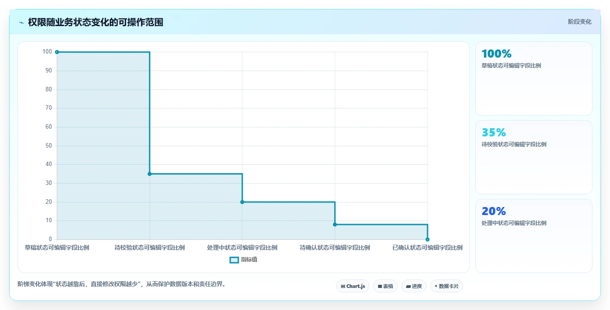Toggle the 指标值 legend color box
This screenshot has width=610, height=310.
tap(234, 260)
